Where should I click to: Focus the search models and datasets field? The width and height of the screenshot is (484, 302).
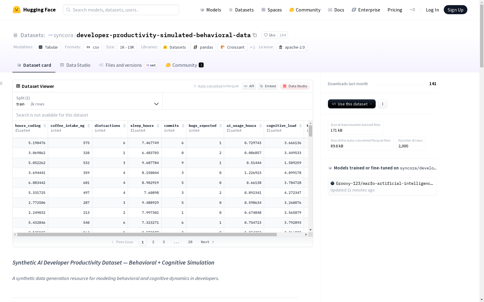coord(121,10)
